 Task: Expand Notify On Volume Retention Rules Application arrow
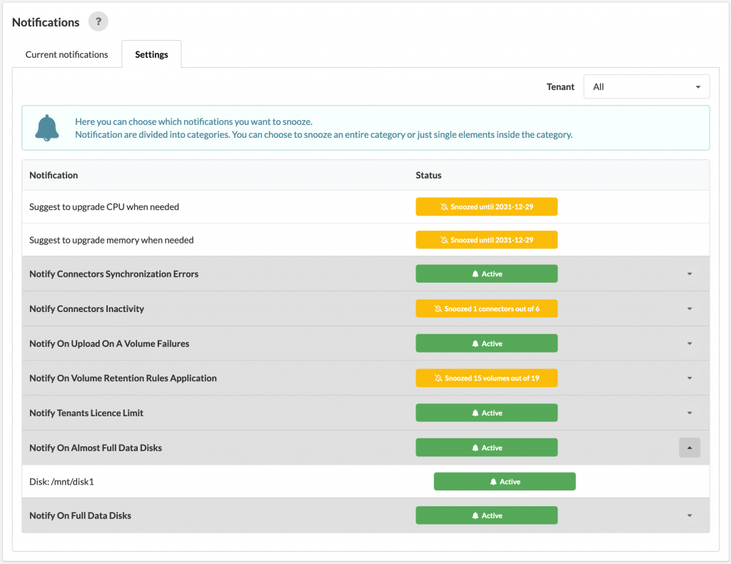coord(690,378)
